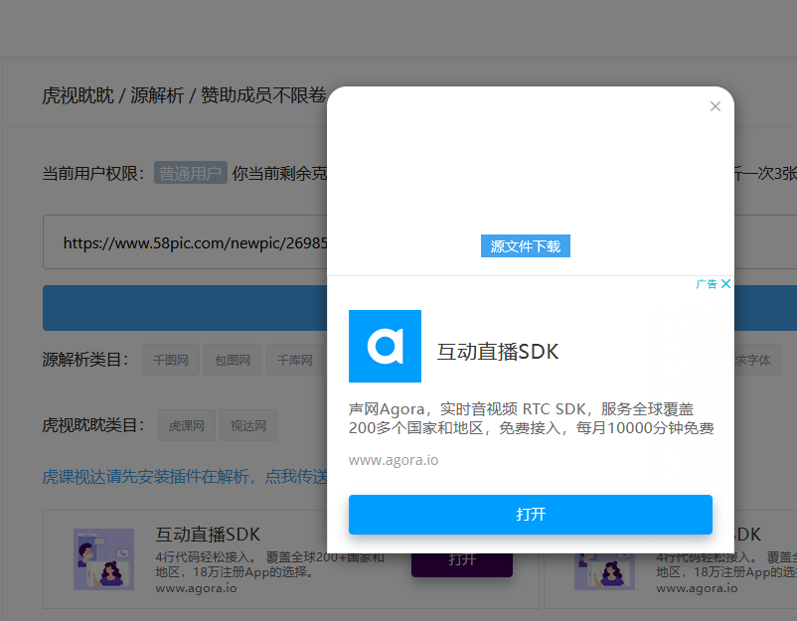Click the Agora logo in the ad
This screenshot has width=797, height=621.
pos(385,346)
